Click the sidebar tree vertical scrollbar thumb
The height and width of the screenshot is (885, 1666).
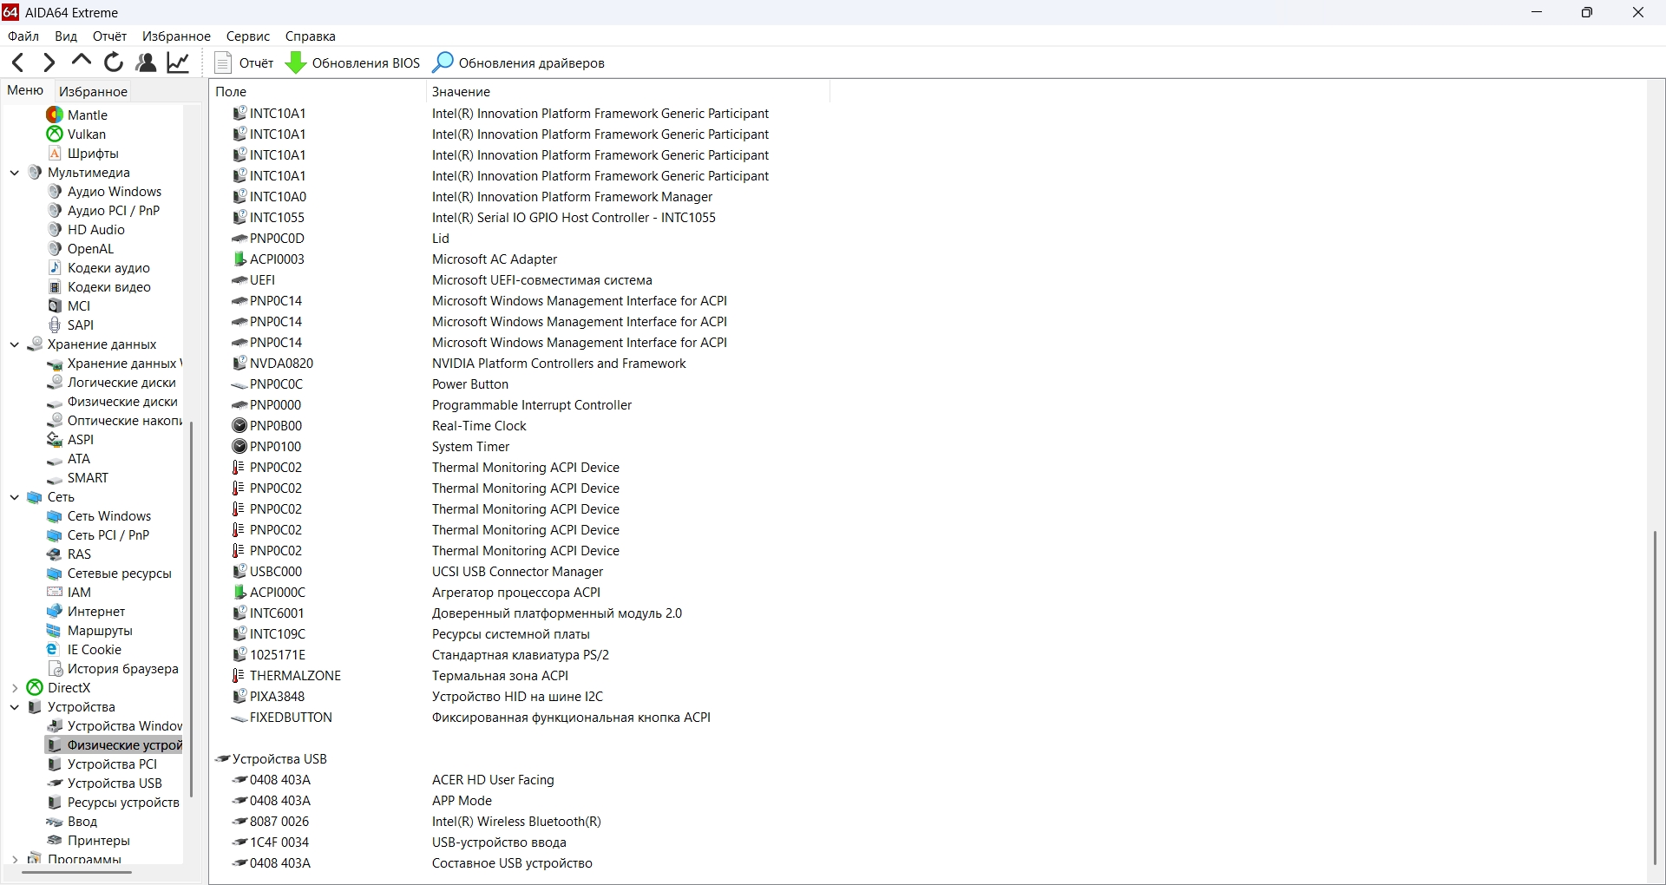coord(191,607)
